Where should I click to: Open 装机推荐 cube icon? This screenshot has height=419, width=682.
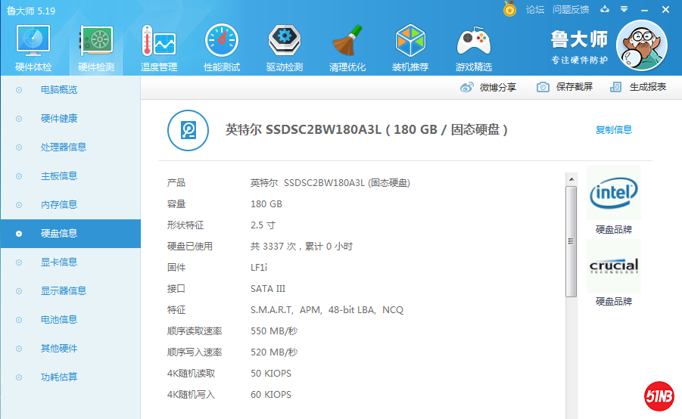coord(410,47)
